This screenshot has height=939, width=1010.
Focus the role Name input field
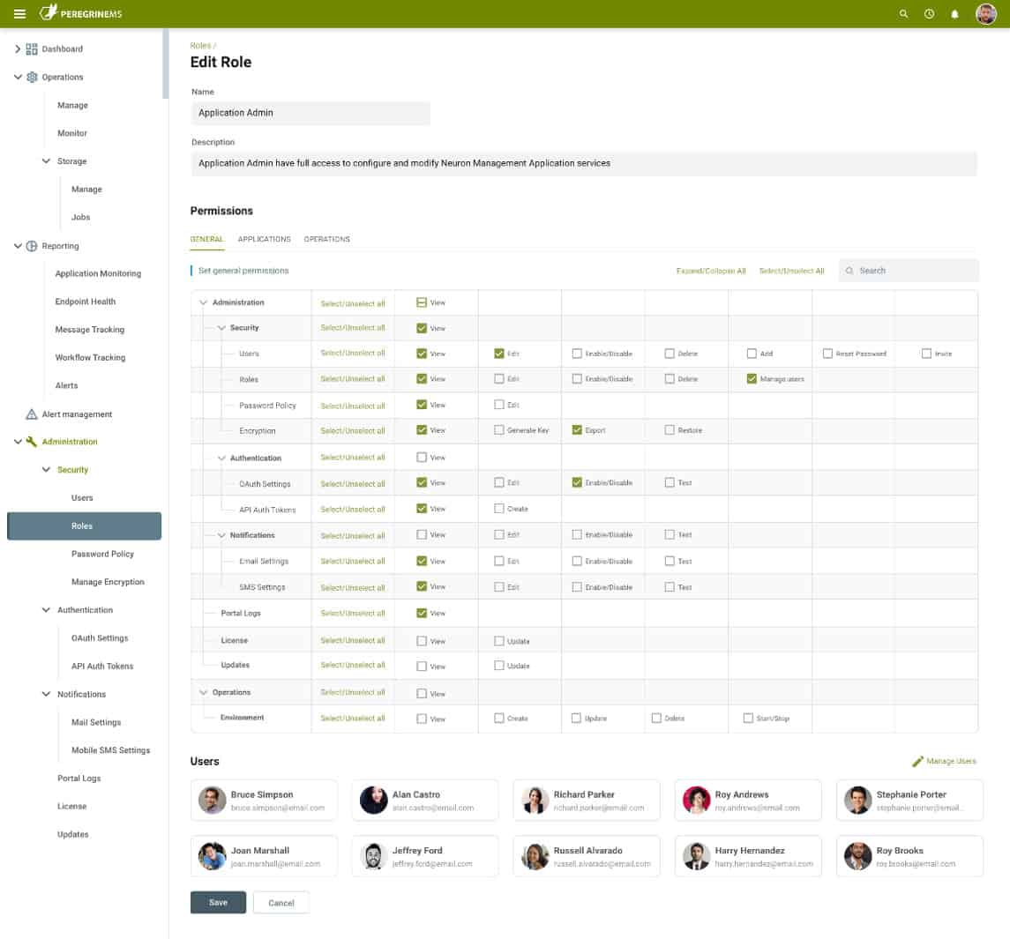[310, 113]
